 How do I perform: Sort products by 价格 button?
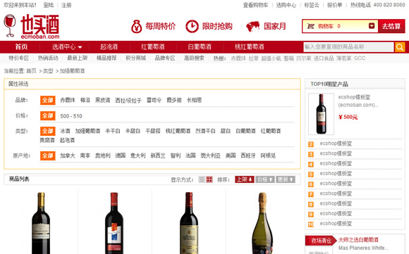click(265, 179)
